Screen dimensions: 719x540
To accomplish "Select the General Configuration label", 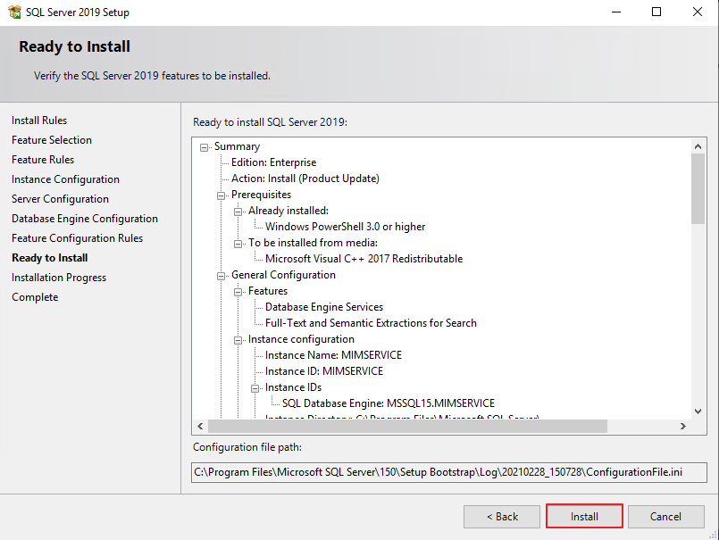I will click(283, 275).
